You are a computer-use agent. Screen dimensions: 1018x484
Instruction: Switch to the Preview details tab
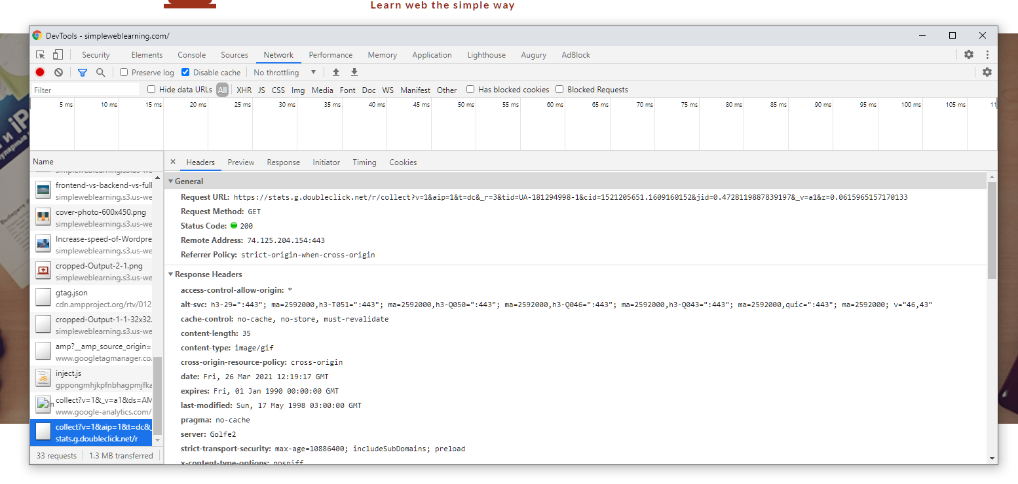pos(241,162)
